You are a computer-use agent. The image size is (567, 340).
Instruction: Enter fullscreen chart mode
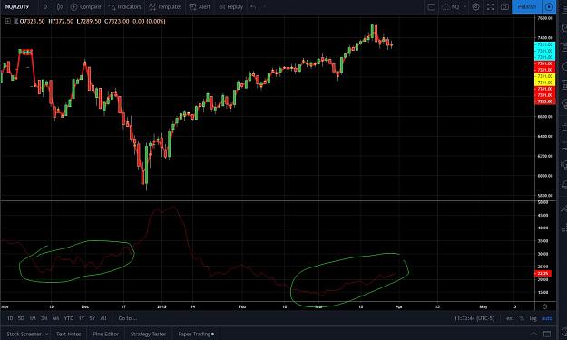(x=490, y=7)
